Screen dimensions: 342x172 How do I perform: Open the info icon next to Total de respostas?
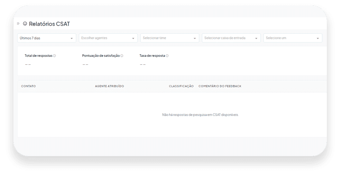55,56
